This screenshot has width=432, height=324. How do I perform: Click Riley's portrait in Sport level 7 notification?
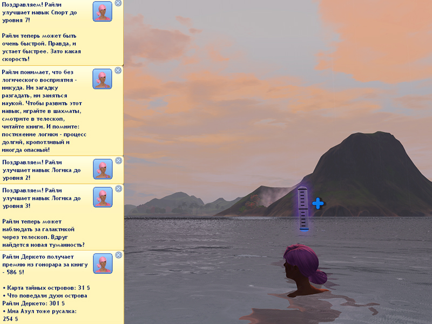click(103, 11)
